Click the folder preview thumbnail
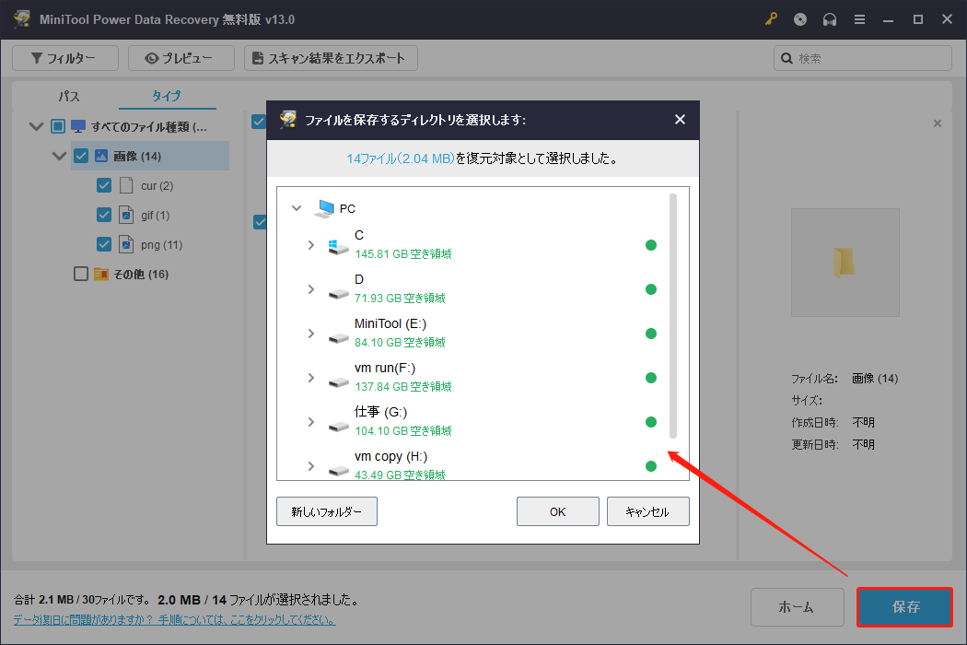The height and width of the screenshot is (645, 967). [x=845, y=263]
